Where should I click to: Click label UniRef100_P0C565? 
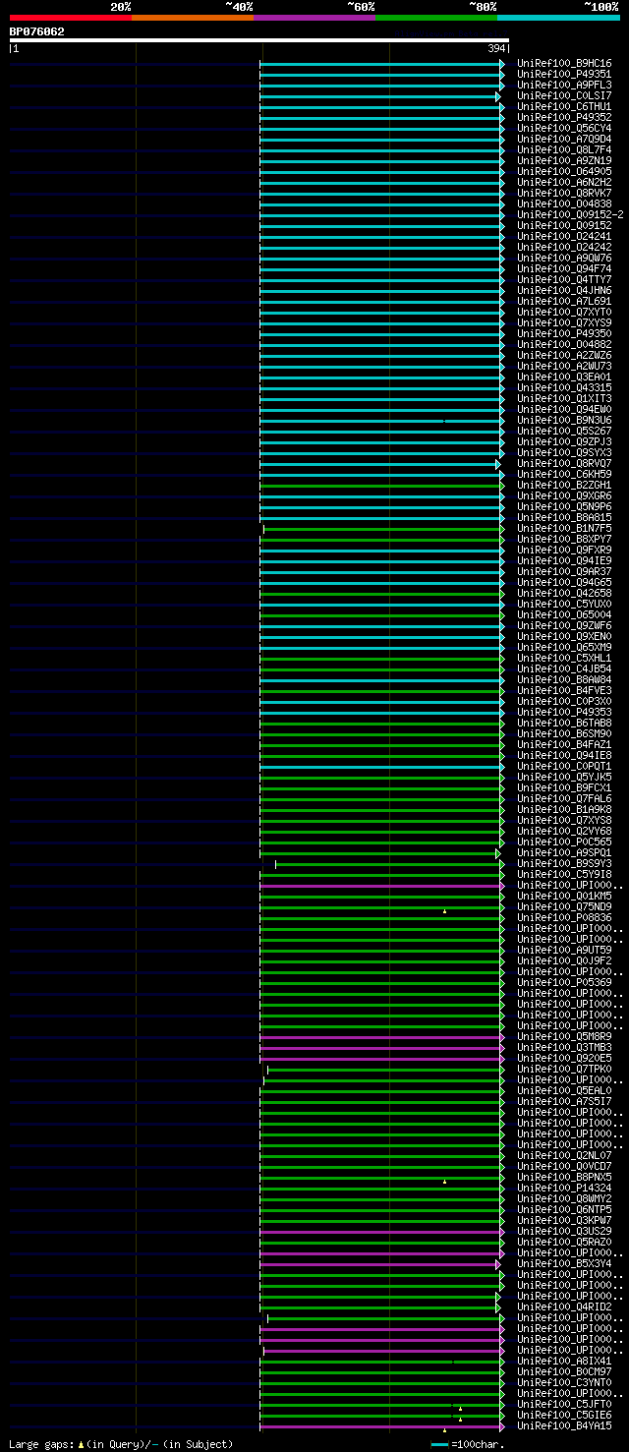[x=564, y=842]
